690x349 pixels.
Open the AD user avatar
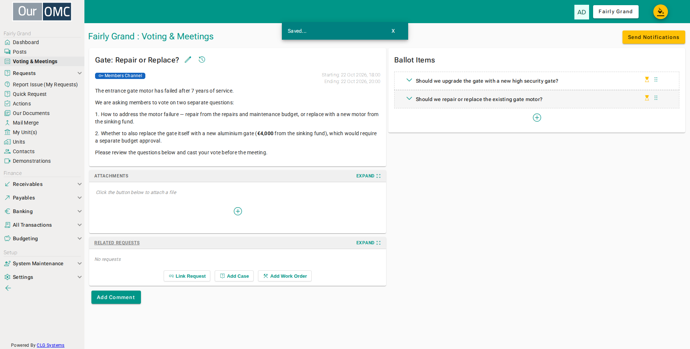(x=581, y=12)
